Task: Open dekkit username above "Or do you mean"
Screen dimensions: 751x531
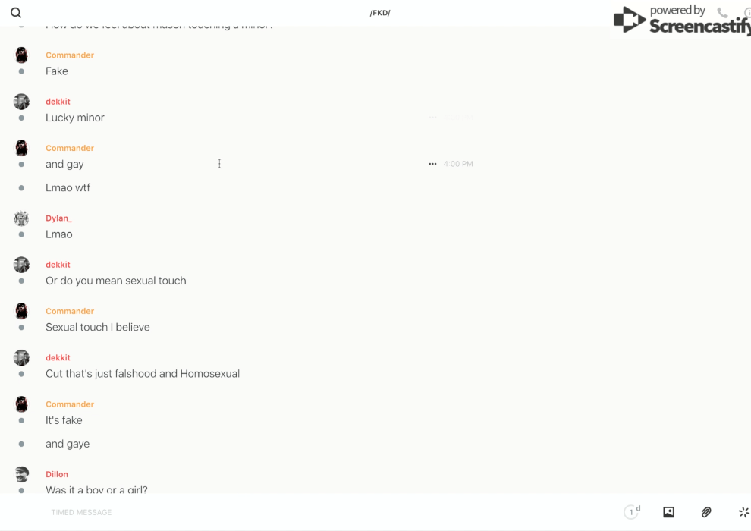Action: pyautogui.click(x=58, y=265)
